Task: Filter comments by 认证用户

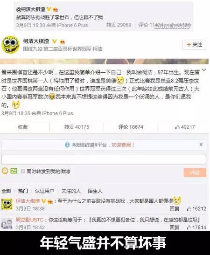Action: [x=44, y=191]
